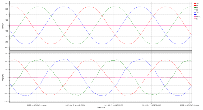Image resolution: width=203 pixels, height=110 pixels.
Task: Select the IN legend entry
Action: tap(196, 19)
